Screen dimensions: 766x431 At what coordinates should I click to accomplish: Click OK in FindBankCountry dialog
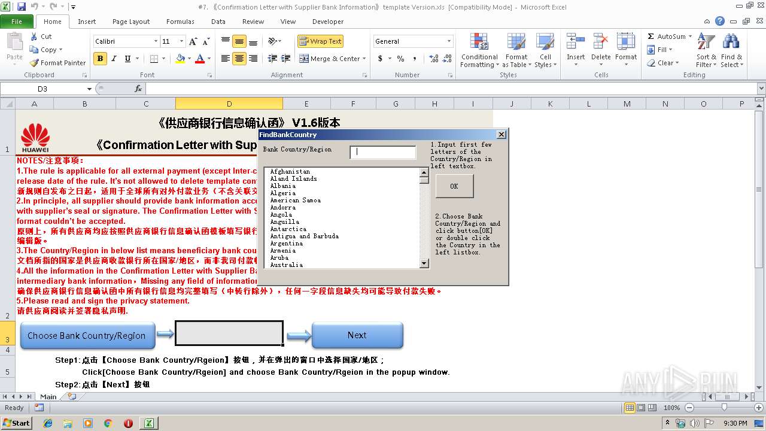tap(454, 186)
